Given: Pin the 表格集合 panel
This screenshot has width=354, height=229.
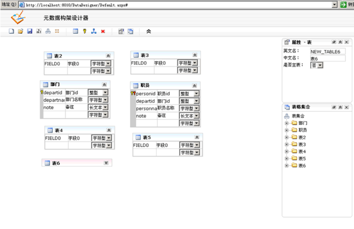Looking at the screenshot, I should click(x=334, y=107).
